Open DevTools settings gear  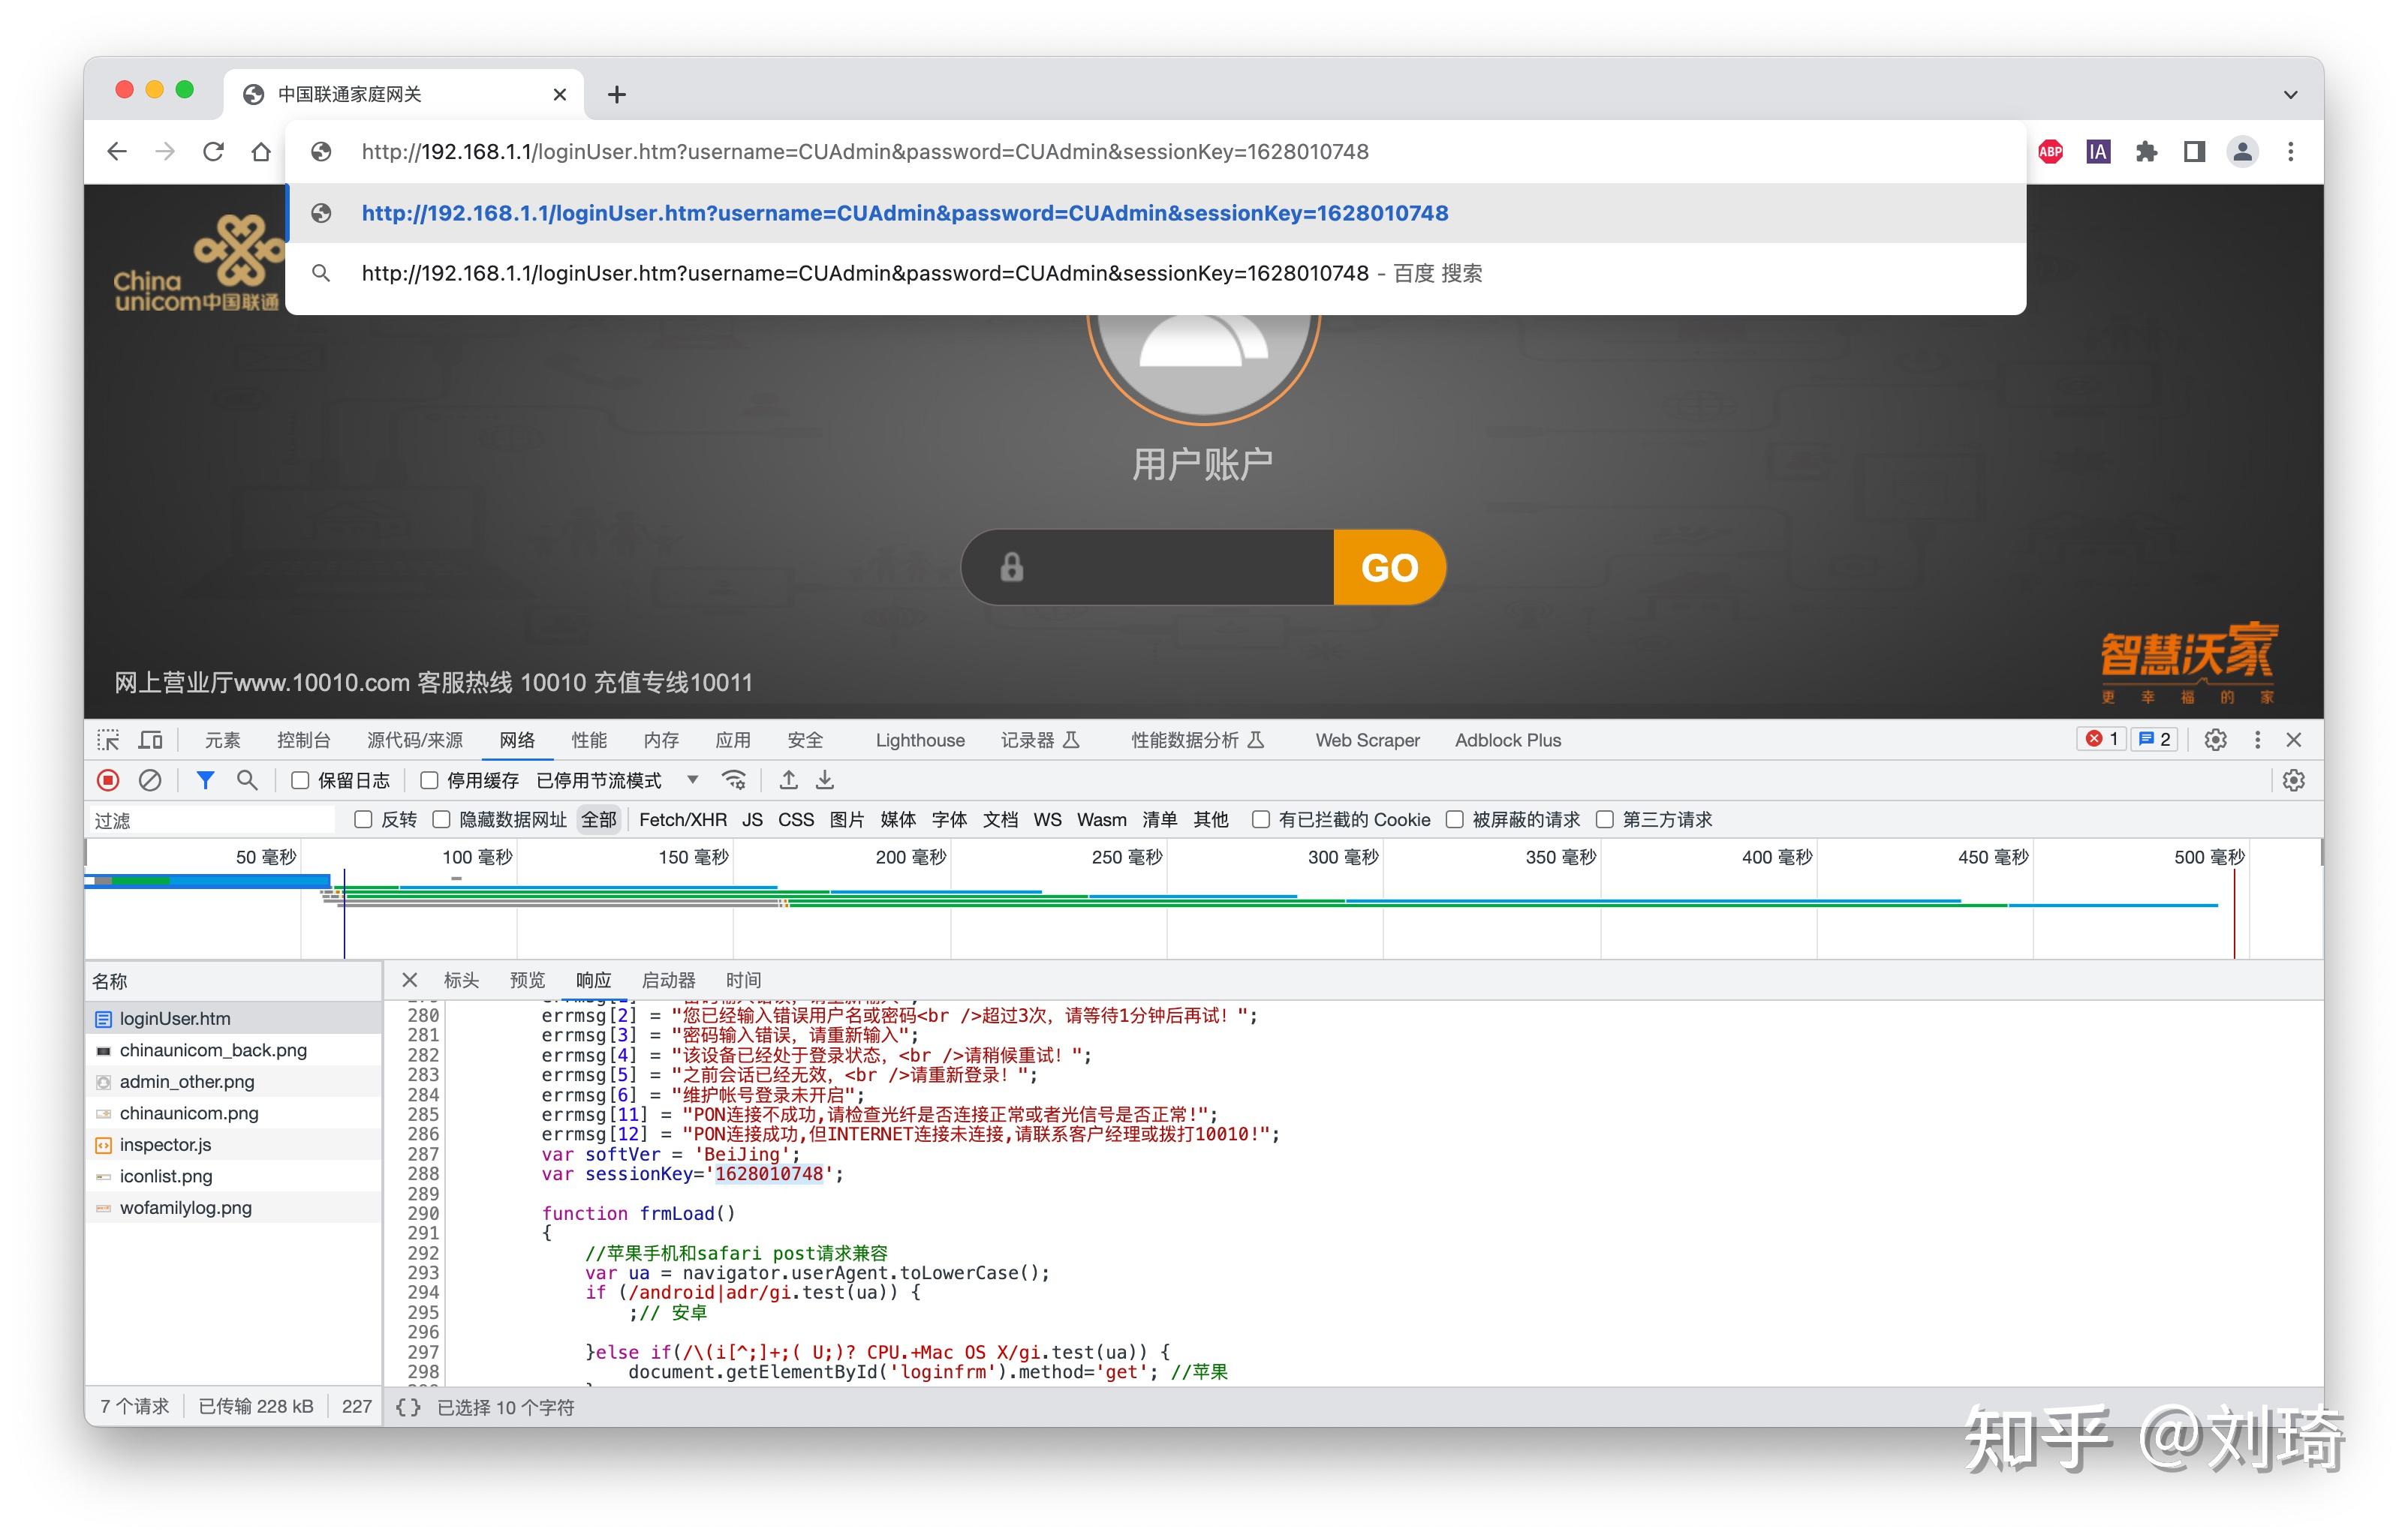click(2215, 740)
